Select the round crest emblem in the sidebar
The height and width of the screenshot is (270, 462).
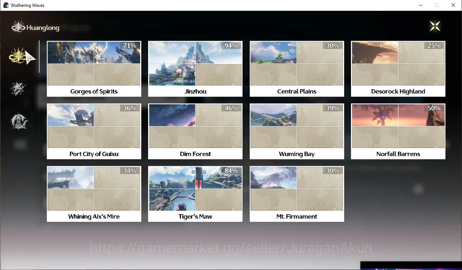coord(19,122)
